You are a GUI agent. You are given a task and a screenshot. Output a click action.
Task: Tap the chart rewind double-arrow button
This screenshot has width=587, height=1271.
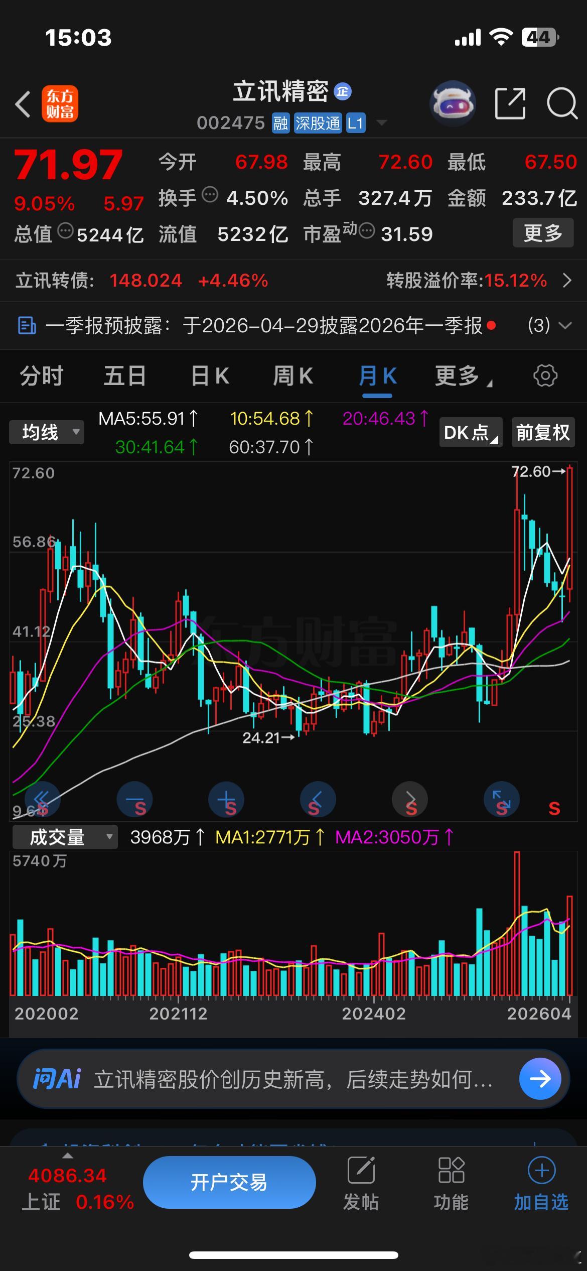[x=42, y=799]
